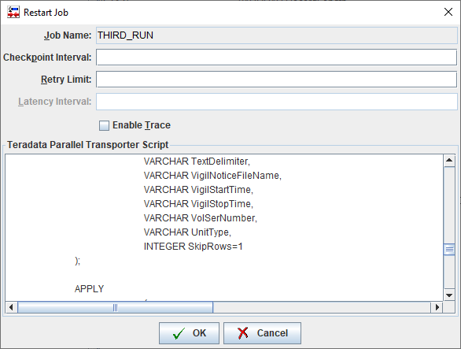Click the script scroll left arrow
Image resolution: width=461 pixels, height=349 pixels.
click(12, 307)
